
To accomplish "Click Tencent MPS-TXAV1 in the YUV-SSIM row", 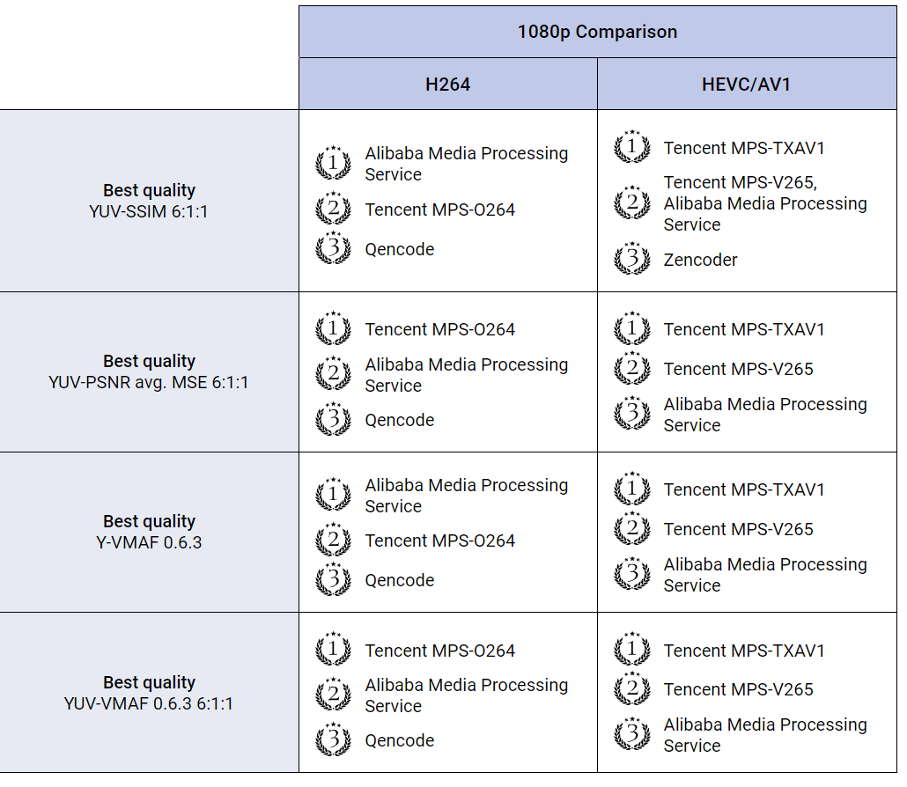I will click(x=743, y=148).
